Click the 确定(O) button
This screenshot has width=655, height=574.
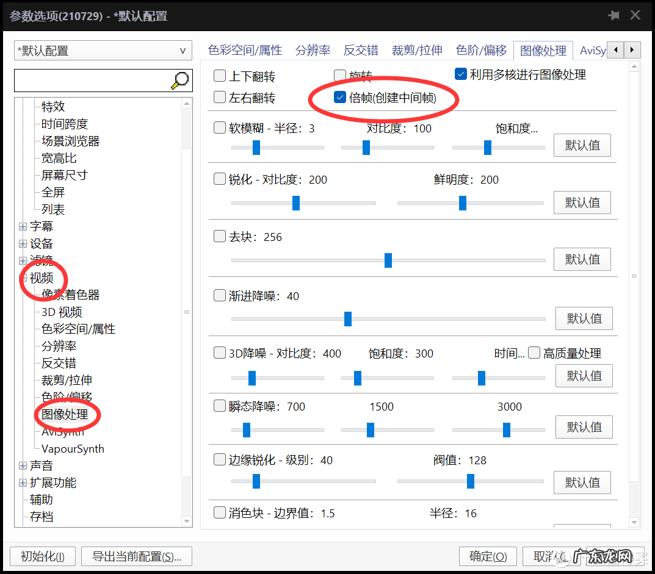pyautogui.click(x=487, y=556)
